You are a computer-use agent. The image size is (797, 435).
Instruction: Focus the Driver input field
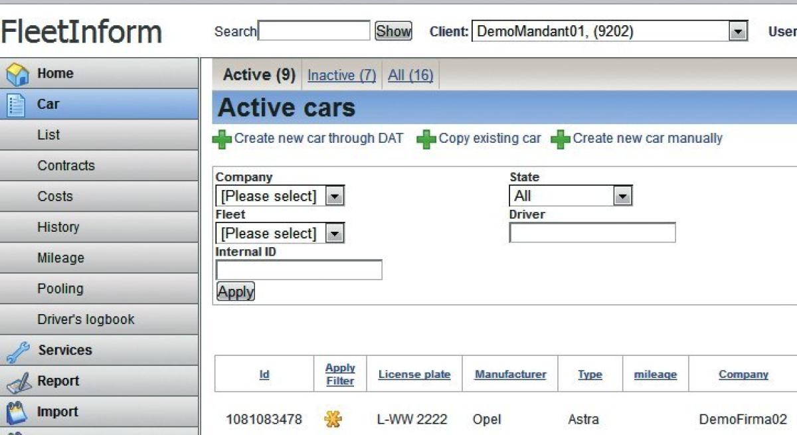point(592,232)
